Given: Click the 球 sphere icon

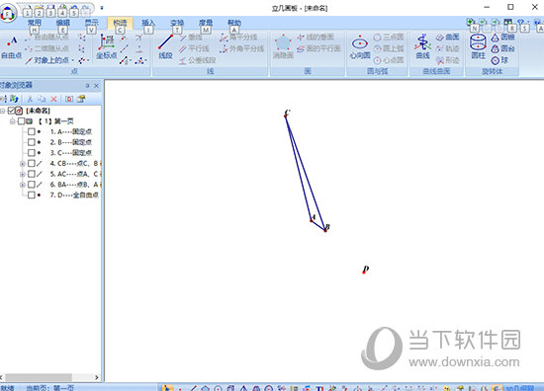Looking at the screenshot, I should [x=499, y=60].
